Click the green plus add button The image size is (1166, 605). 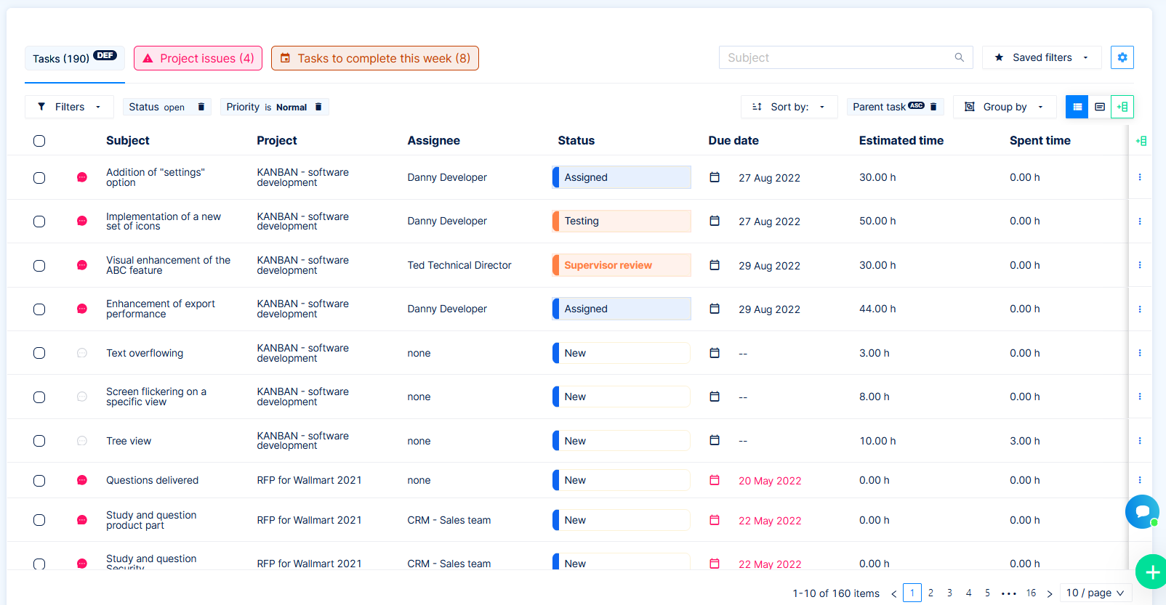click(1151, 572)
